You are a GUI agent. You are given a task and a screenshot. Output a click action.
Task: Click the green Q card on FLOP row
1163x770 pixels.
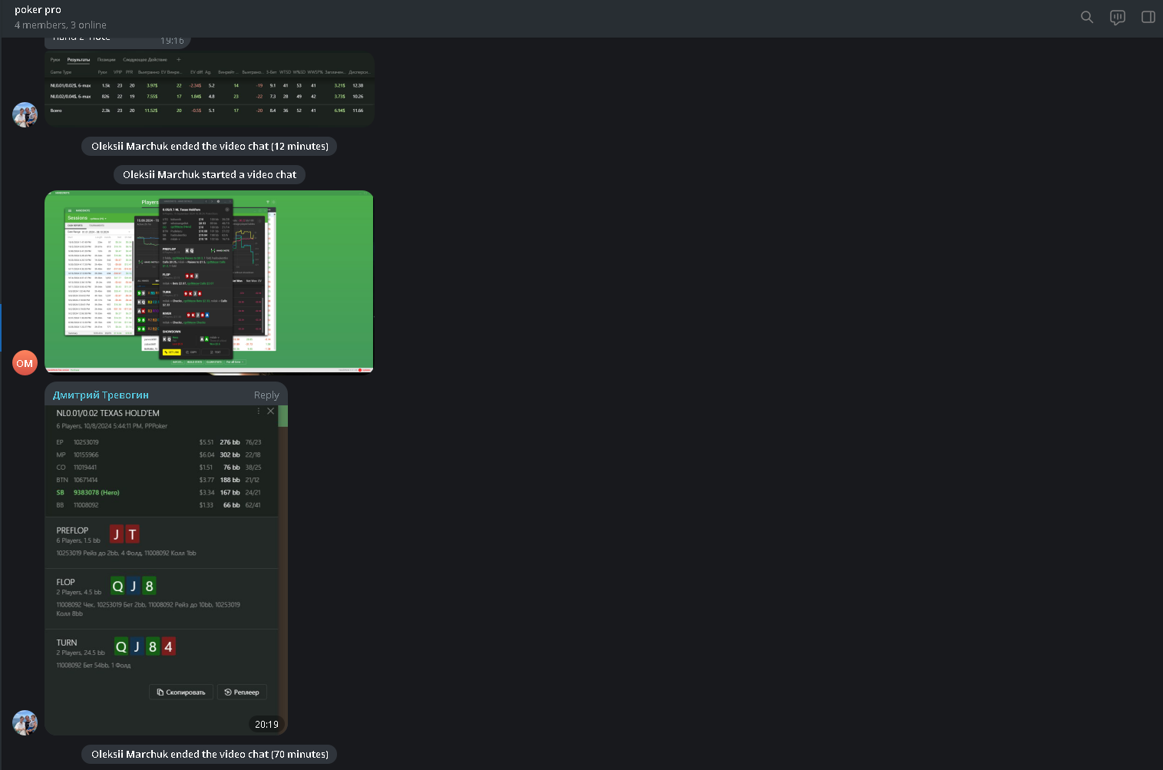point(117,587)
